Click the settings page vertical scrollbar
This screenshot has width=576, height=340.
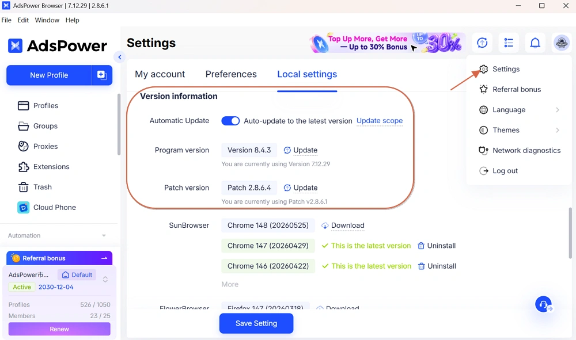pos(570,233)
